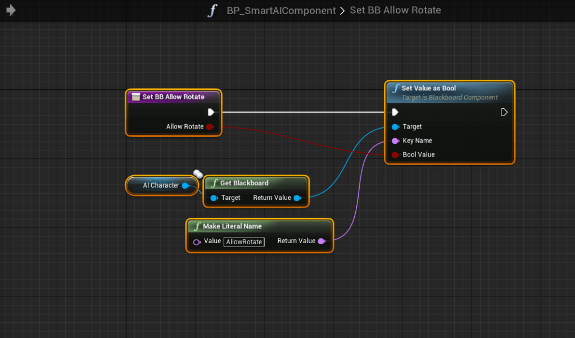Select the Set BB Allow Rotate breadcrumb
This screenshot has height=338, width=575.
(395, 10)
